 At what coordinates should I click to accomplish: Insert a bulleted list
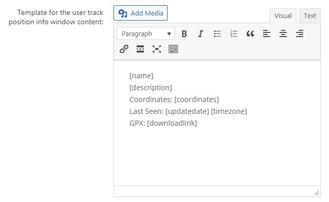(x=217, y=33)
